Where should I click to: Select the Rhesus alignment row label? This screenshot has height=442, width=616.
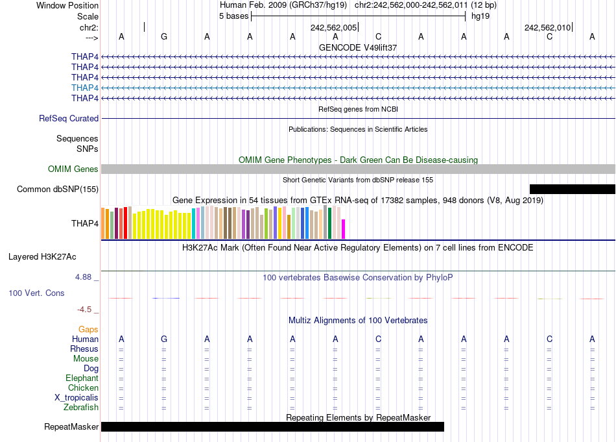pos(84,349)
